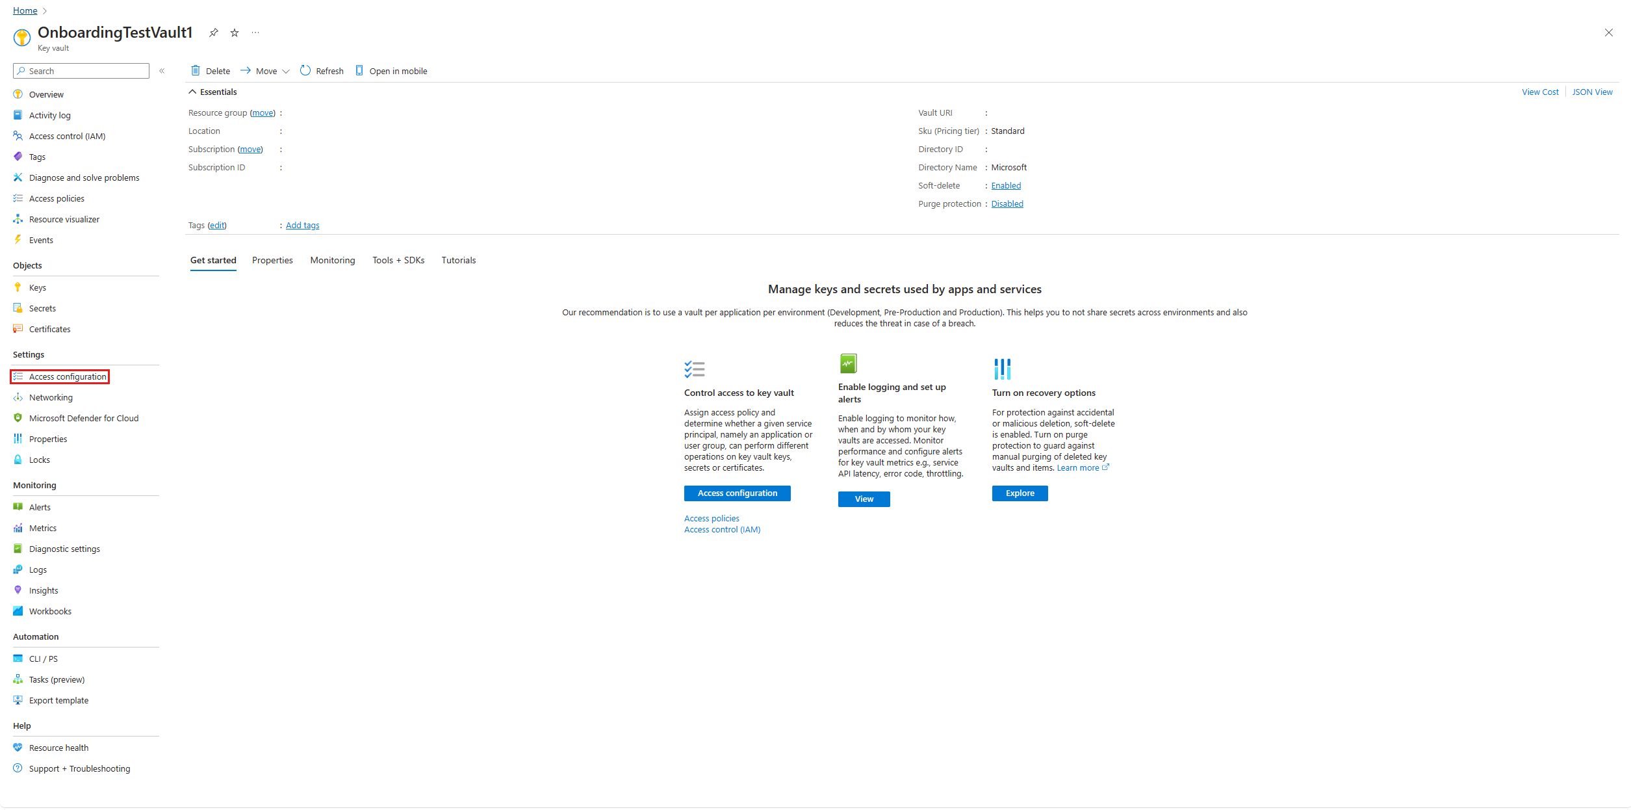Click inside the resource Search field

(81, 70)
